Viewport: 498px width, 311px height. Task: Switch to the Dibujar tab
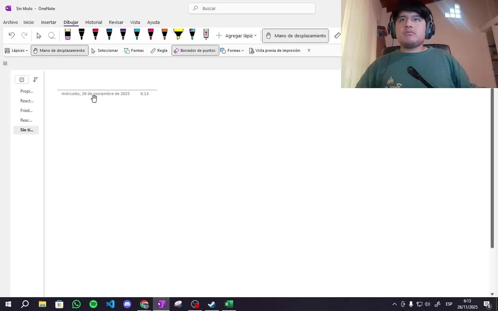[71, 22]
